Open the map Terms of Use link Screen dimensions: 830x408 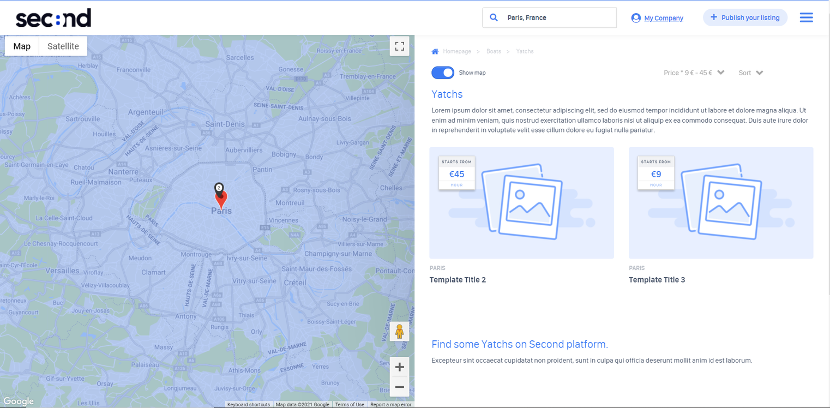pos(350,405)
